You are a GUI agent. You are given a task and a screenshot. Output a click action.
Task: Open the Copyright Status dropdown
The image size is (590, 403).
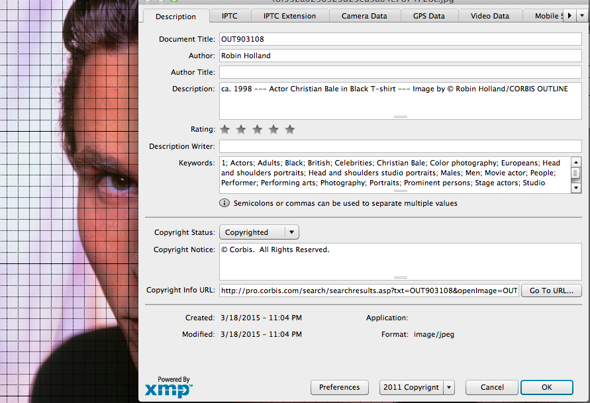[x=260, y=232]
